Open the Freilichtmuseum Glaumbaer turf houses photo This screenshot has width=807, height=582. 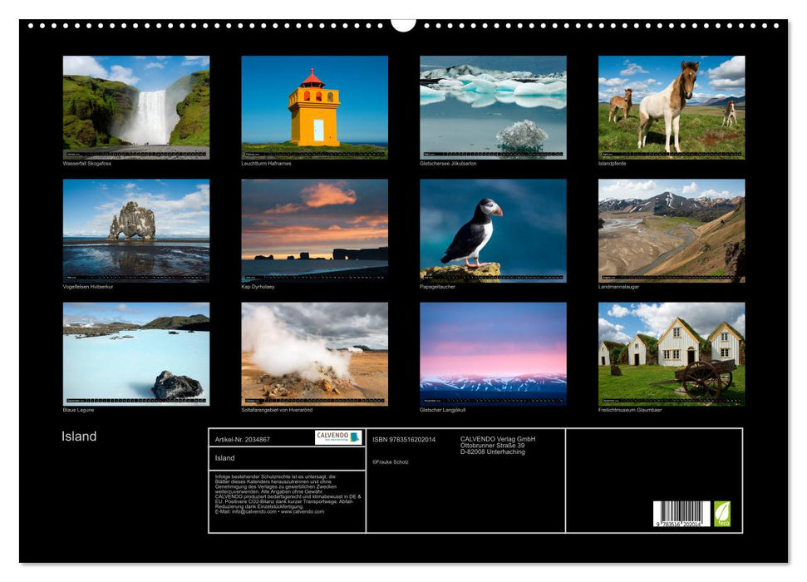672,353
